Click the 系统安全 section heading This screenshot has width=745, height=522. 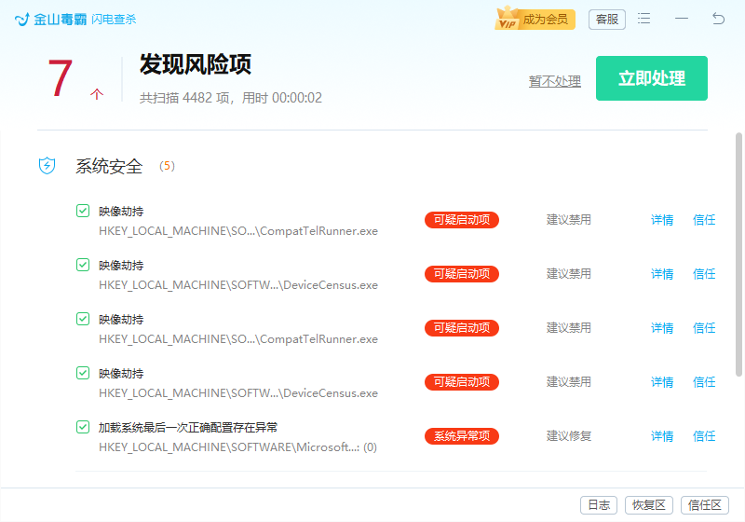coord(109,167)
